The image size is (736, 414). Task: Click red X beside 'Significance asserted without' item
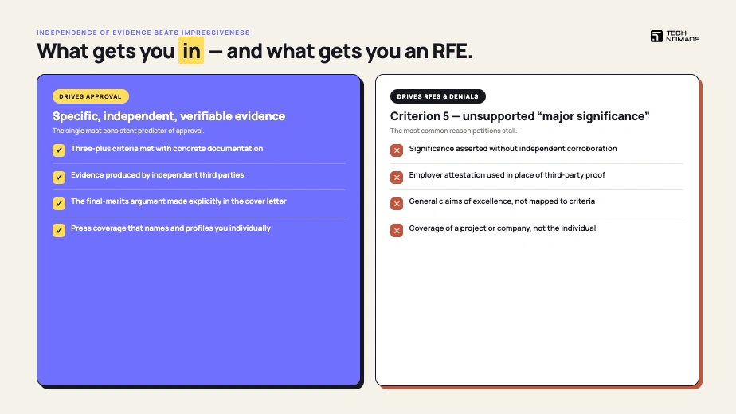tap(397, 150)
